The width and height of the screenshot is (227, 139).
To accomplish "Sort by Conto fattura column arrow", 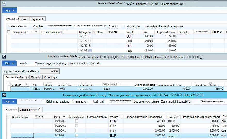I will [36, 32].
